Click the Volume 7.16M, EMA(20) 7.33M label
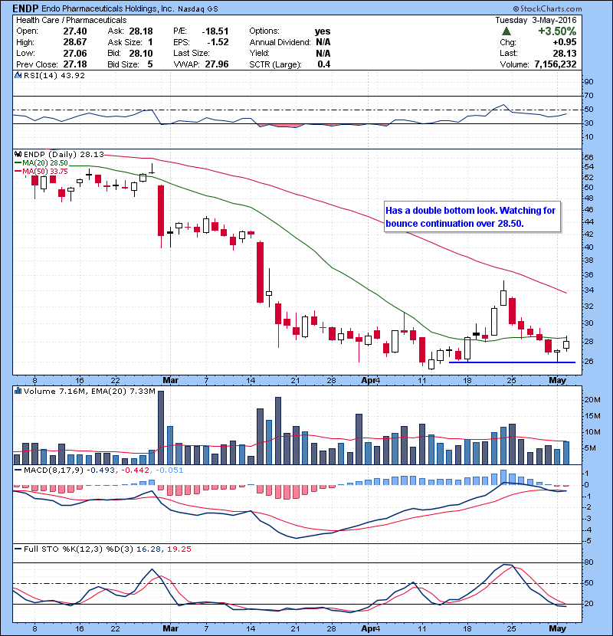This screenshot has height=636, width=613. tap(89, 391)
